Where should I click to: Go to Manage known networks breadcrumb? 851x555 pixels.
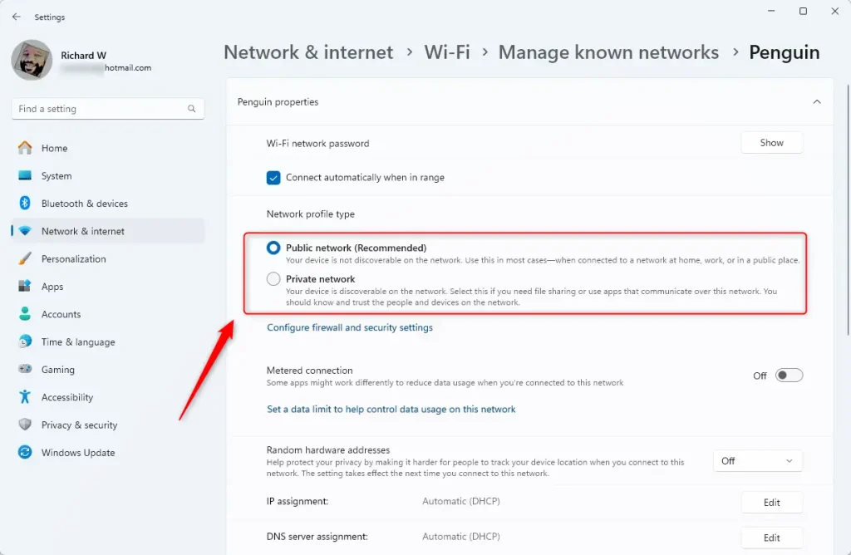pos(608,52)
